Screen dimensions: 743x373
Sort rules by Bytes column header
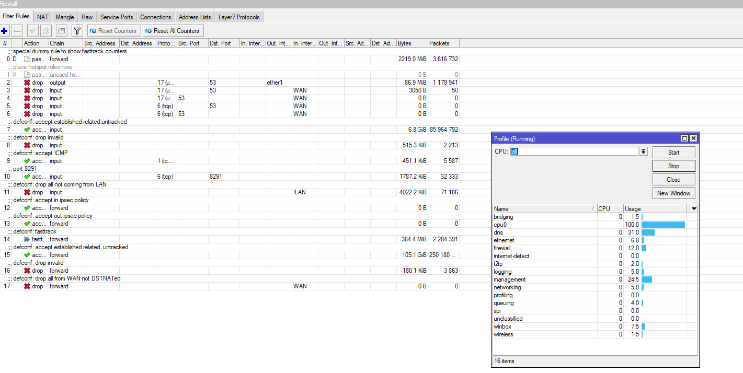412,43
